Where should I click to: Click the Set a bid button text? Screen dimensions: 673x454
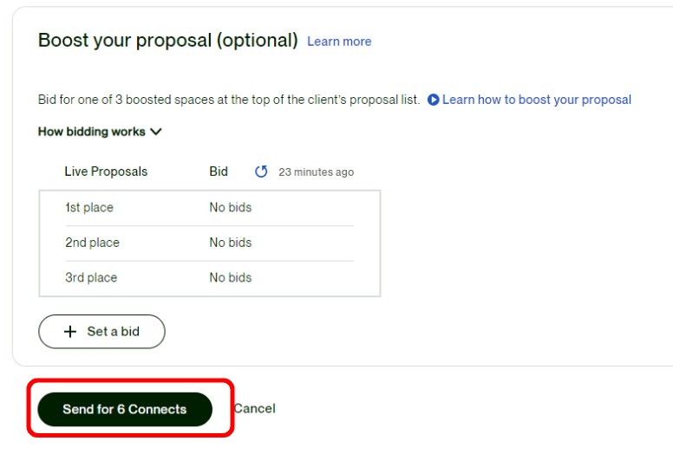[x=114, y=331]
